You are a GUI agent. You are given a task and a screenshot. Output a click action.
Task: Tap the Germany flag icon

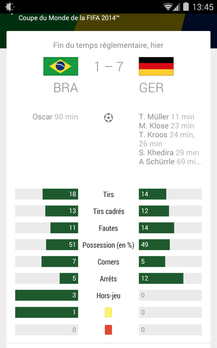coord(156,67)
